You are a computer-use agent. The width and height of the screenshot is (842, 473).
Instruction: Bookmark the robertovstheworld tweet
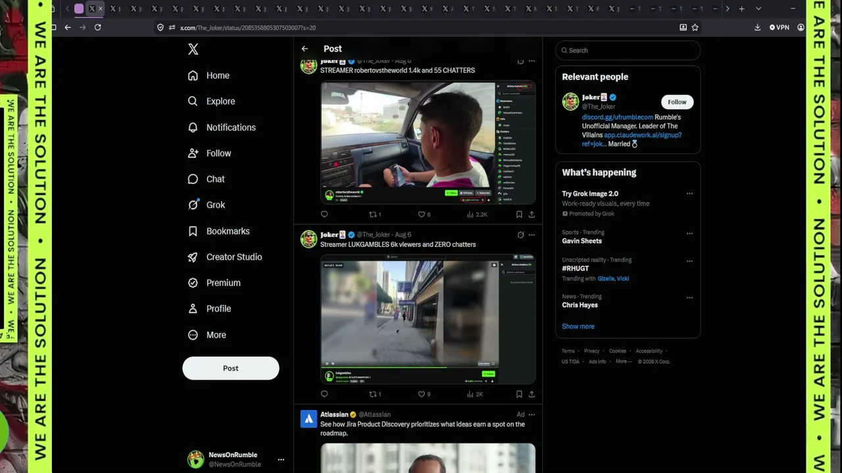519,214
